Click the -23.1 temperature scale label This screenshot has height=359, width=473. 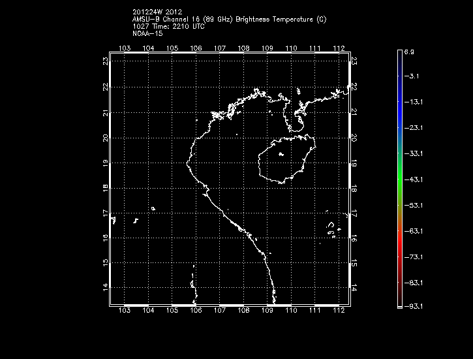414,128
